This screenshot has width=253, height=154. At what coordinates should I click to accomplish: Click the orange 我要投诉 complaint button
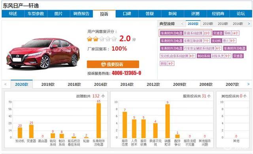point(113,64)
